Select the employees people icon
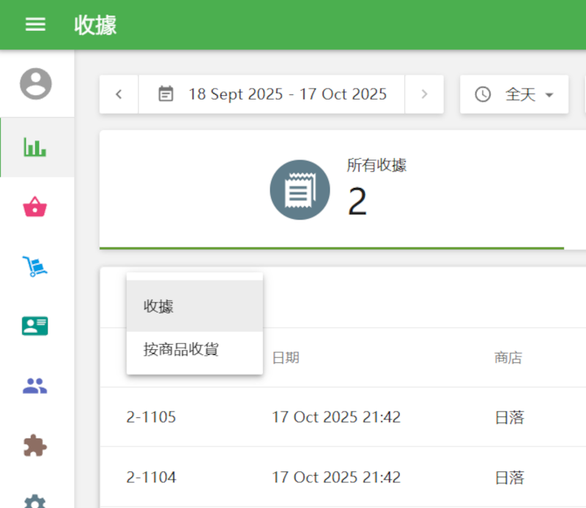This screenshot has height=508, width=586. (x=36, y=386)
